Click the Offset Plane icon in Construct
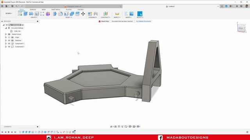This screenshot has width=250, height=140. [105, 14]
